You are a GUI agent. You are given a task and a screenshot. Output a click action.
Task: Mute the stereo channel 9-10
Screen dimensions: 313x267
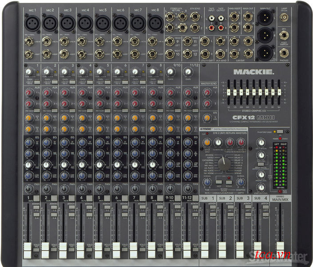[177, 198]
